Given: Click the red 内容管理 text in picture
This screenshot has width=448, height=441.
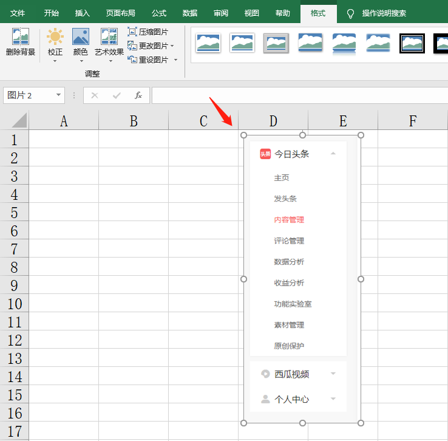Looking at the screenshot, I should point(289,220).
